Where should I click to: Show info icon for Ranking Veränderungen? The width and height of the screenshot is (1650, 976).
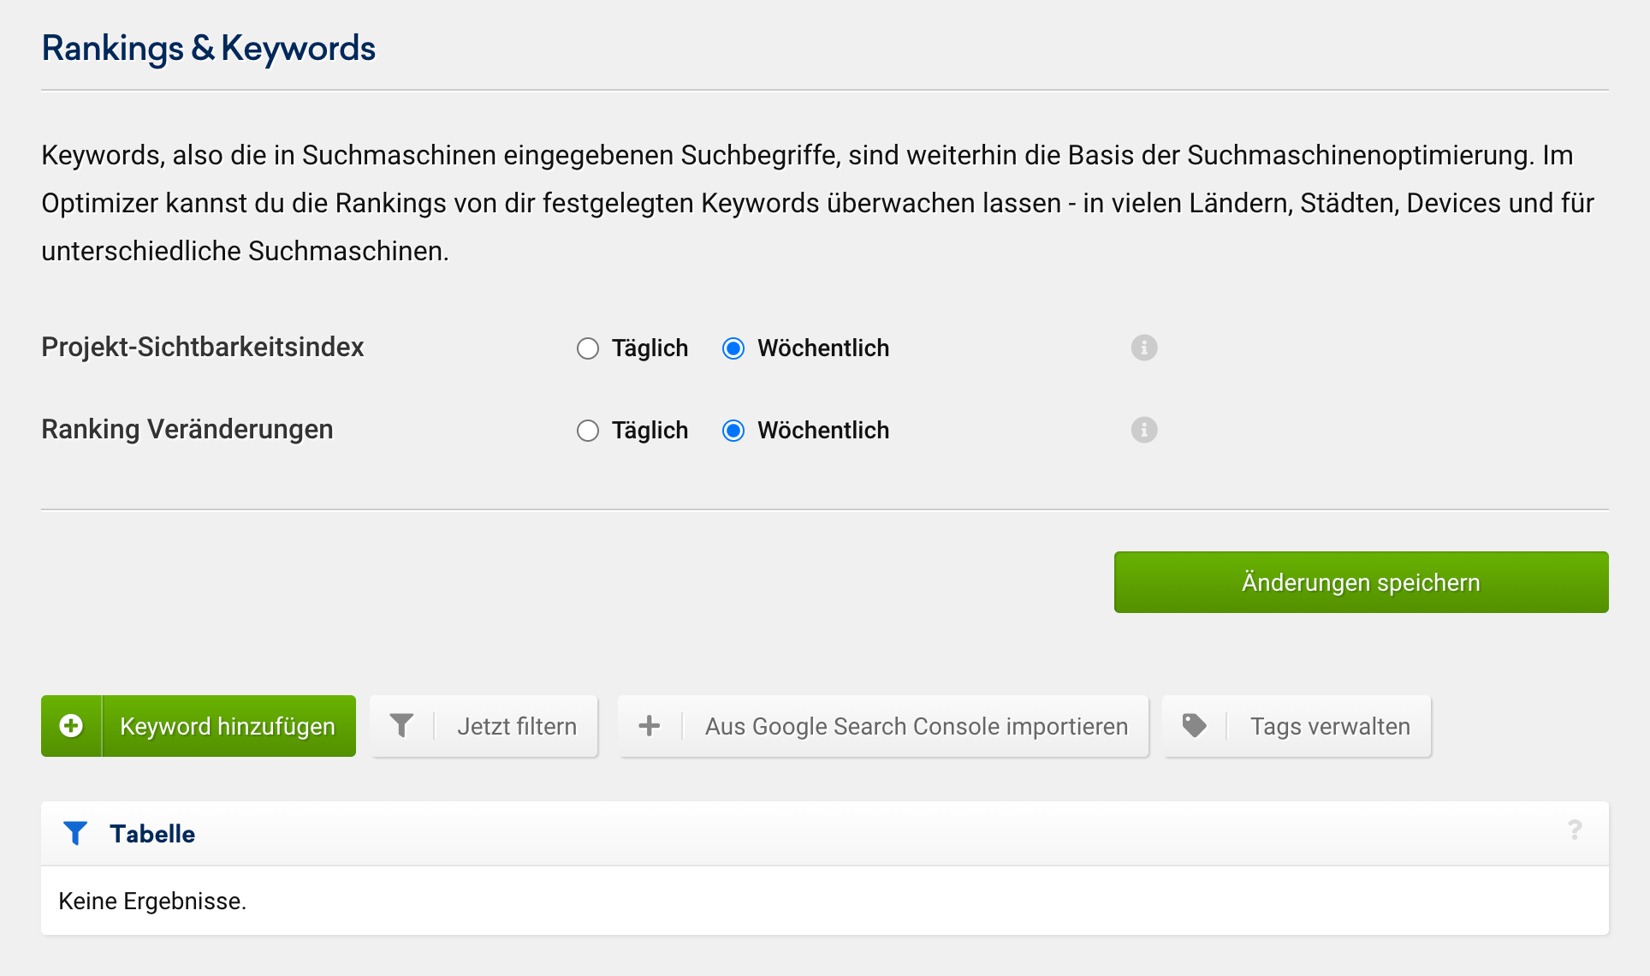[1144, 430]
